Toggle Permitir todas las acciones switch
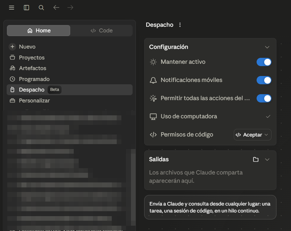The height and width of the screenshot is (231, 291). [x=264, y=98]
